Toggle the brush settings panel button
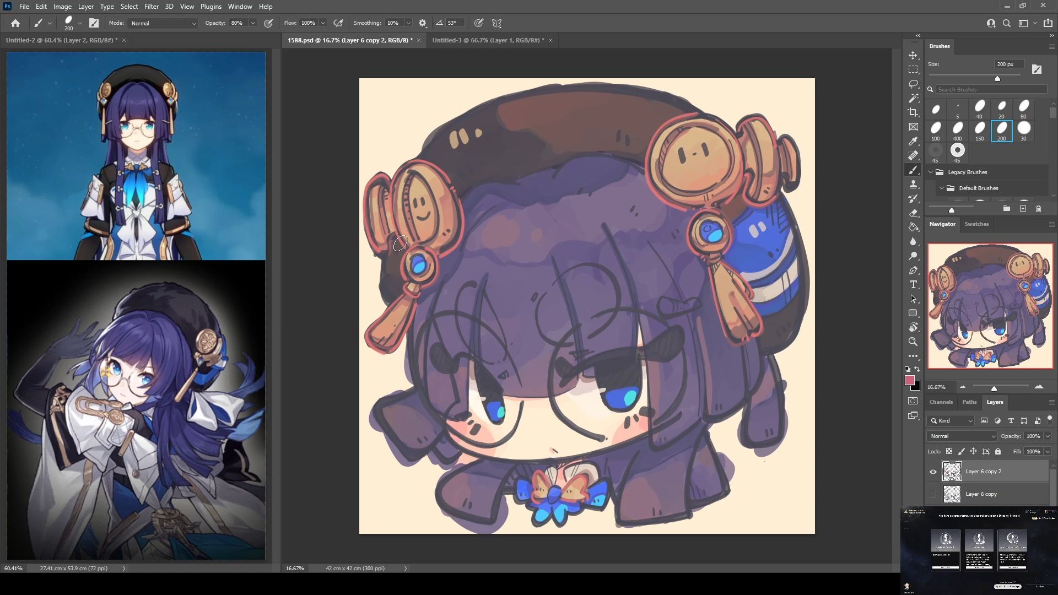1058x595 pixels. pos(94,23)
